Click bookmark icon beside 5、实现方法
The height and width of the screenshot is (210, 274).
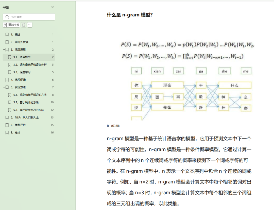7,87
